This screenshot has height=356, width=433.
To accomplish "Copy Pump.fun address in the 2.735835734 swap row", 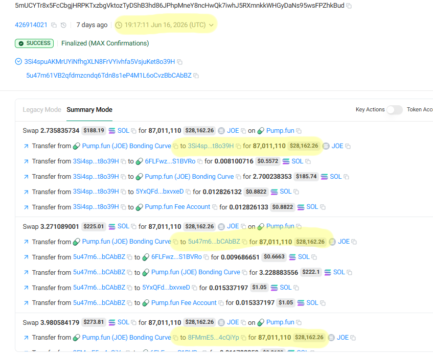I will [299, 131].
